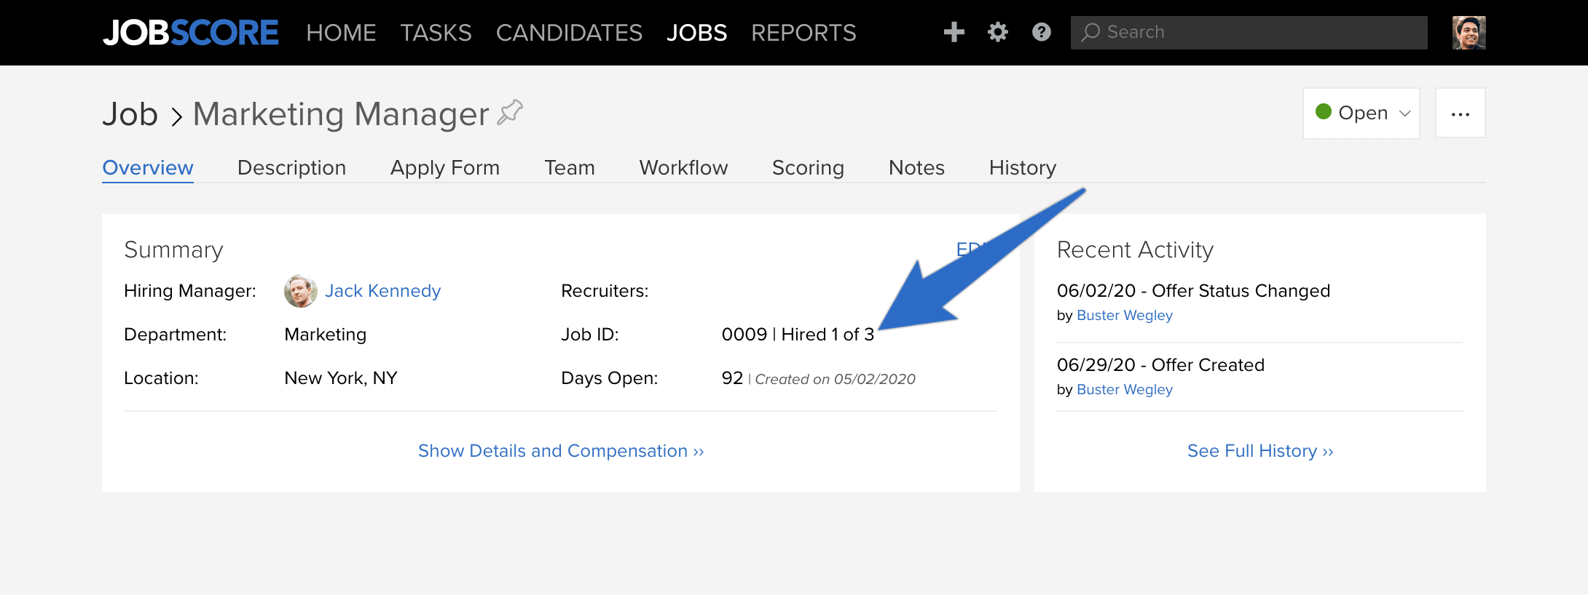Click the 'Marketing' department value
Viewport: 1588px width, 595px height.
coord(325,335)
